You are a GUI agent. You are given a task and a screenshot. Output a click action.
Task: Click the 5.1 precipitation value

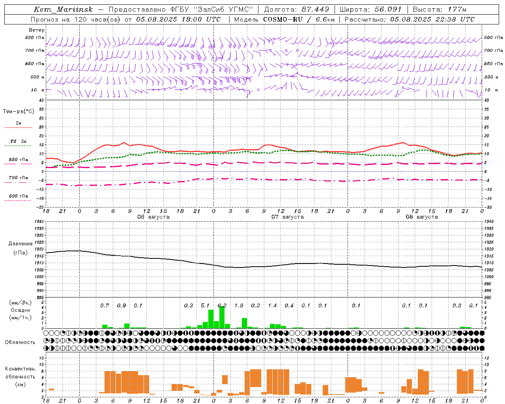pos(205,305)
